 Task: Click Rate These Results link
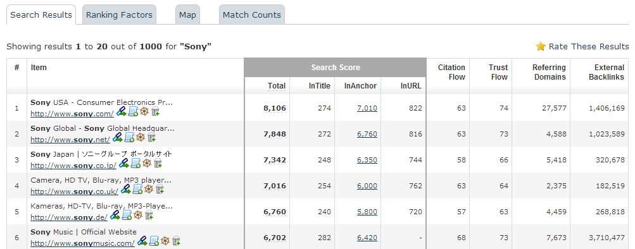[588, 47]
